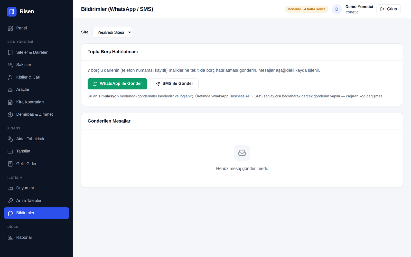Click the Deneme trial status badge
The height and width of the screenshot is (257, 411).
pos(306,9)
